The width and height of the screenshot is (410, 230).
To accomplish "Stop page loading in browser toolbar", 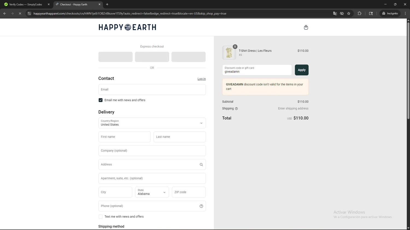I will (20, 13).
